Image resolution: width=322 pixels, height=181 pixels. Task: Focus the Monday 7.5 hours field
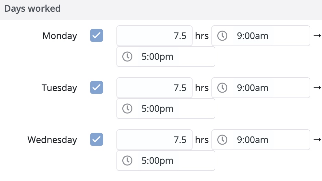pyautogui.click(x=154, y=36)
